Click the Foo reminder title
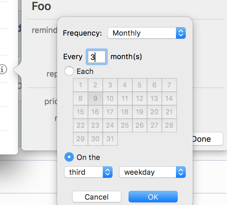 pyautogui.click(x=41, y=6)
